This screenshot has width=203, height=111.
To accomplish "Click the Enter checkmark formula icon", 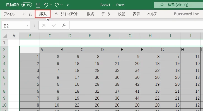I will [54, 25].
